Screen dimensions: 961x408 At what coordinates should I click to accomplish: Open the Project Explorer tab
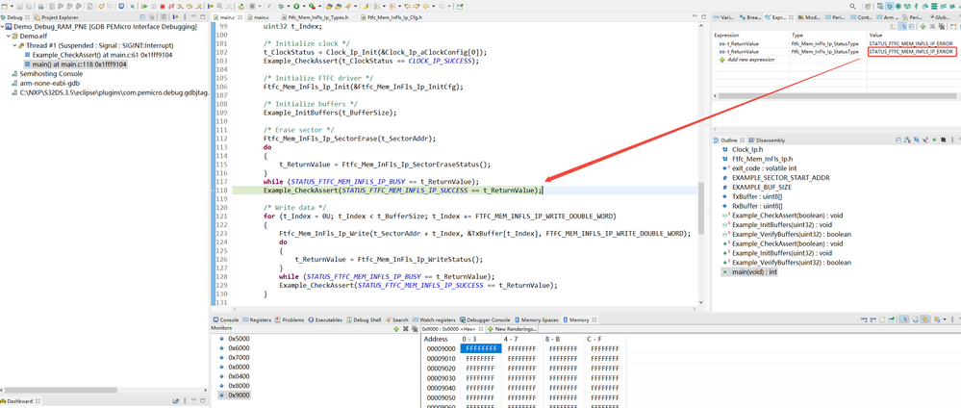tap(56, 17)
